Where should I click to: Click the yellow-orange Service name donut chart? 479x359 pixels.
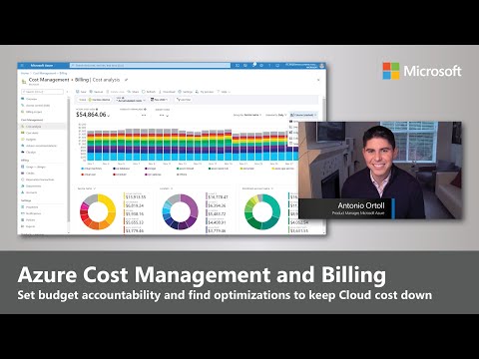tap(98, 211)
